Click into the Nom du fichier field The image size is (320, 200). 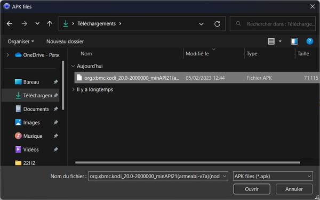click(155, 176)
